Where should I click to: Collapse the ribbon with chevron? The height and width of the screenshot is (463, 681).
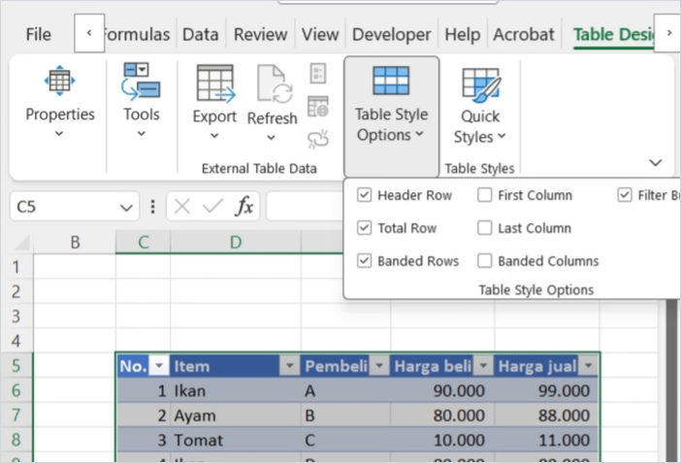[656, 163]
